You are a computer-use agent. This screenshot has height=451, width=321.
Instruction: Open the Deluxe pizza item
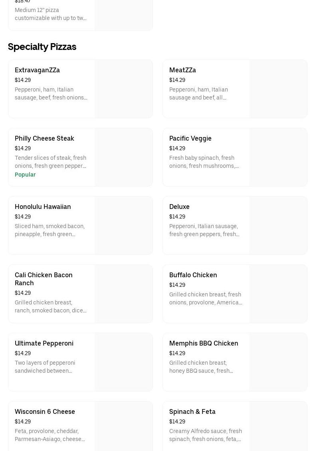[x=179, y=207]
